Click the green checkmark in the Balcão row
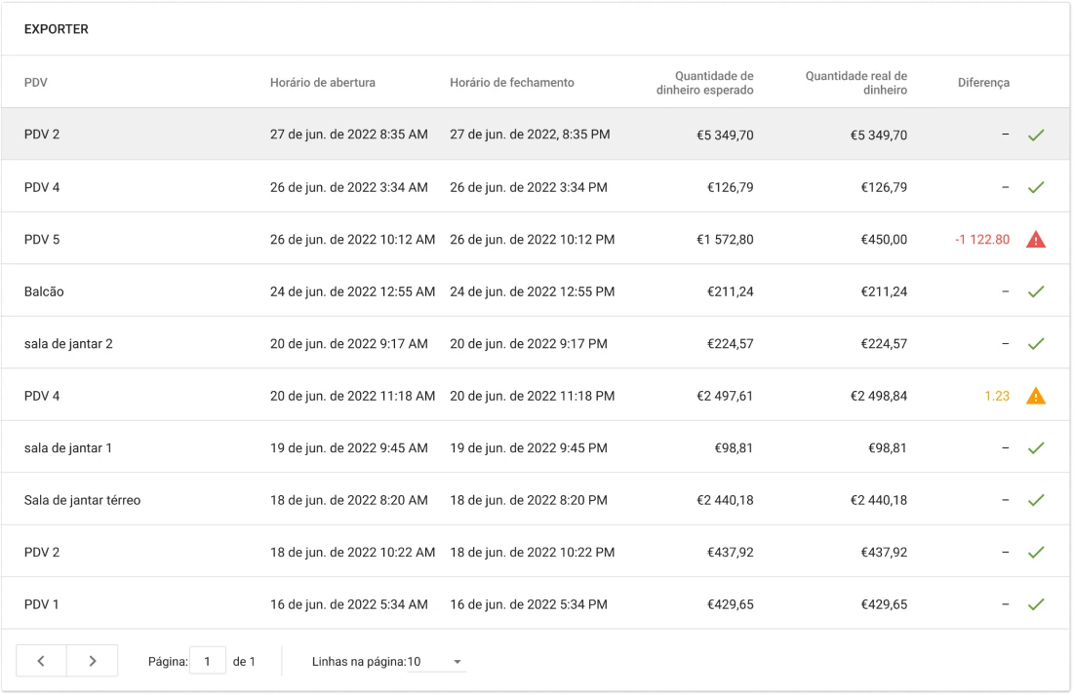Image resolution: width=1074 pixels, height=695 pixels. [x=1035, y=291]
